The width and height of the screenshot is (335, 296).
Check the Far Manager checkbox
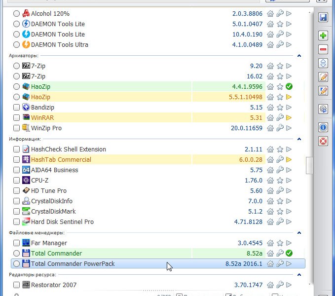[x=16, y=243]
